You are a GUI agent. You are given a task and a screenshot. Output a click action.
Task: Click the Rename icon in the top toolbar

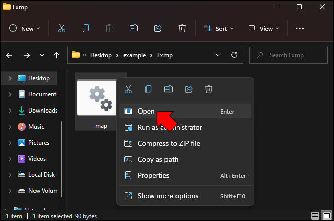point(134,29)
